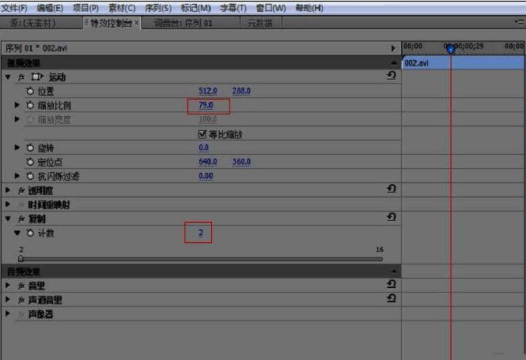Screen dimensions: 526x360
Task: Toggle the 计数 animation stopwatch
Action: [30, 233]
